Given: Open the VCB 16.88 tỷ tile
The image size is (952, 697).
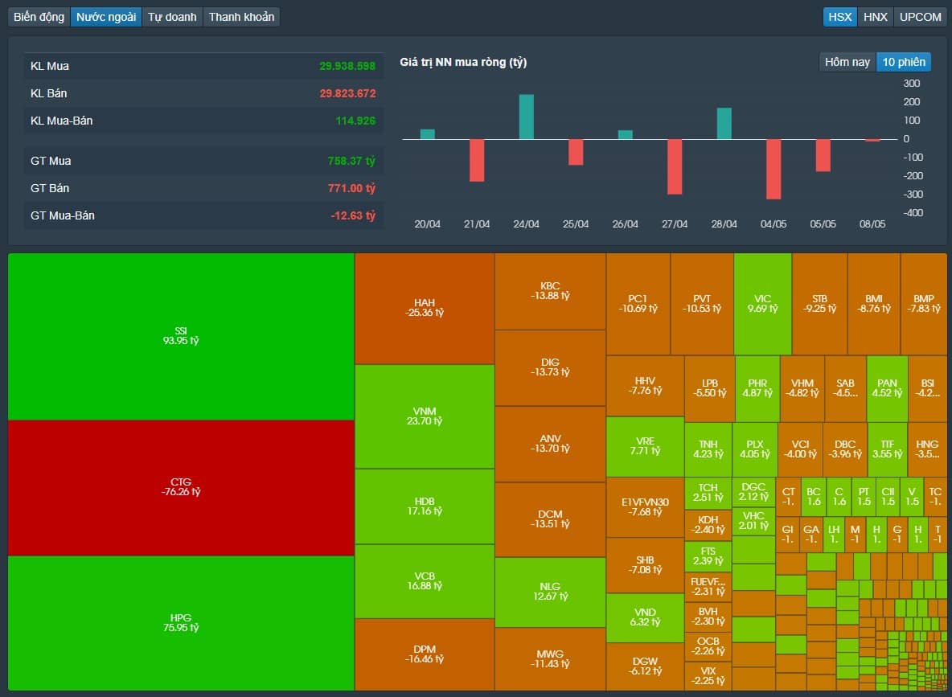Looking at the screenshot, I should pyautogui.click(x=425, y=581).
